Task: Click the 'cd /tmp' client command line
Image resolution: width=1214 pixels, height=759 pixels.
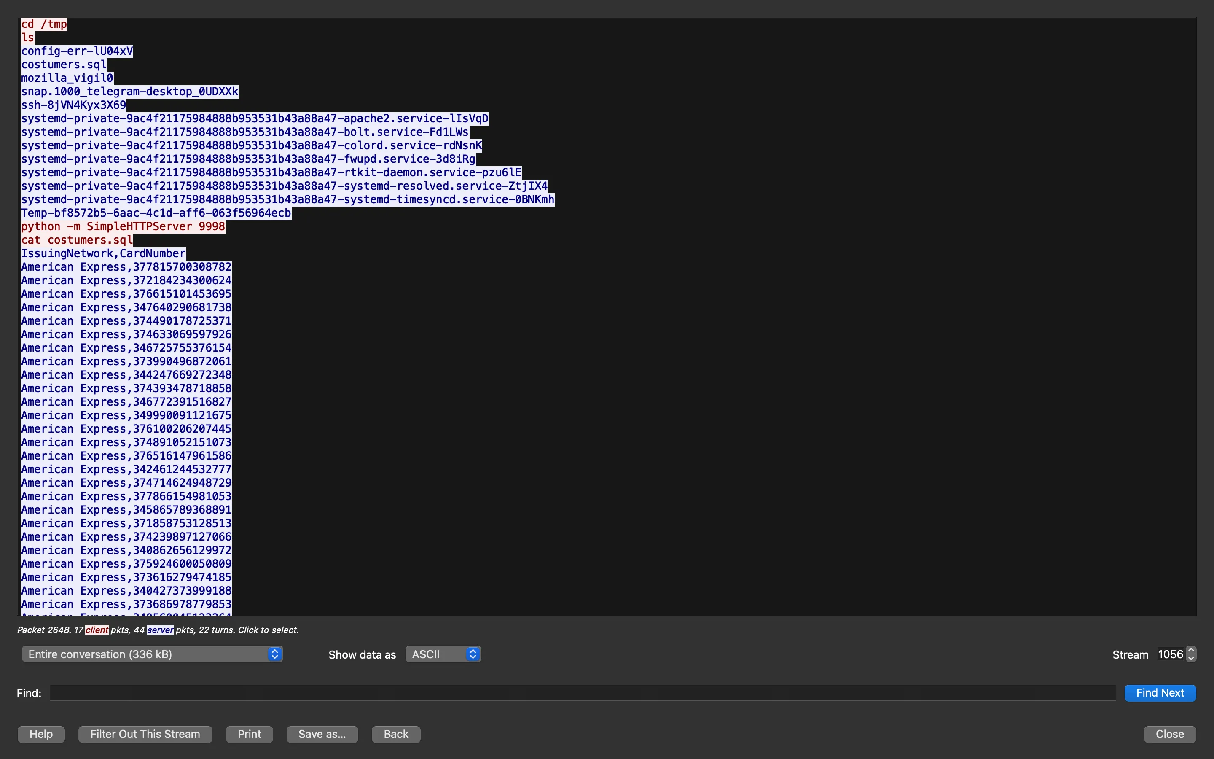Action: [44, 24]
